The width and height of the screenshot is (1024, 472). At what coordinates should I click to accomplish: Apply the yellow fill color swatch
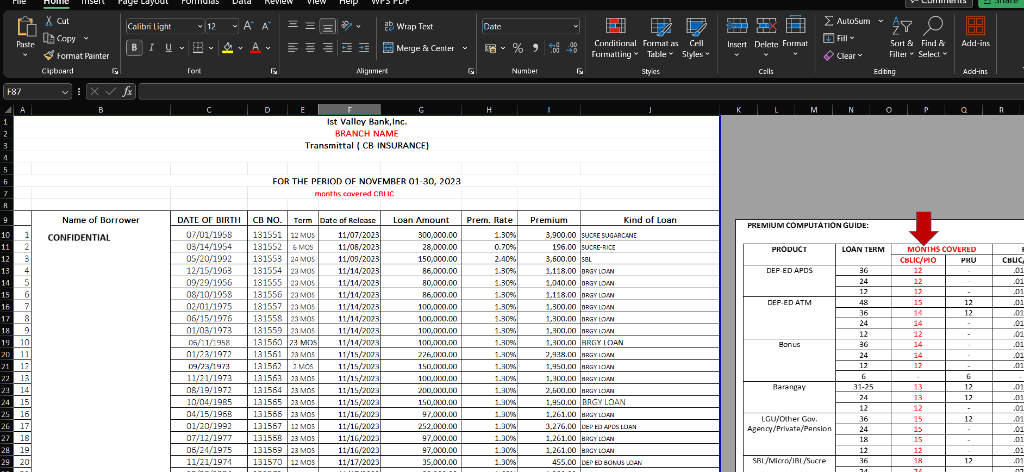coord(228,48)
